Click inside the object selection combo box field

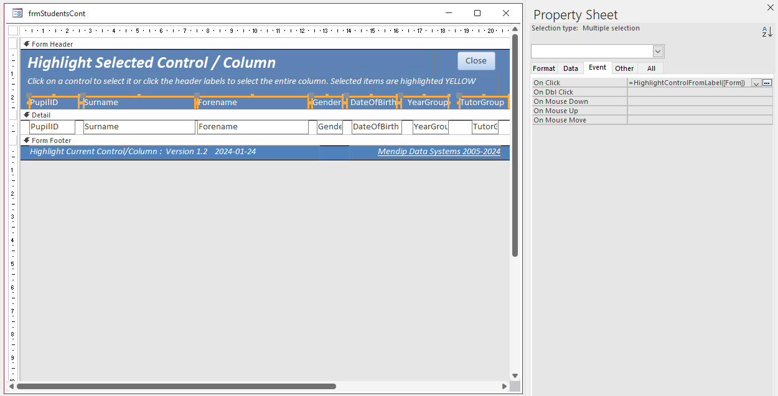coord(592,51)
